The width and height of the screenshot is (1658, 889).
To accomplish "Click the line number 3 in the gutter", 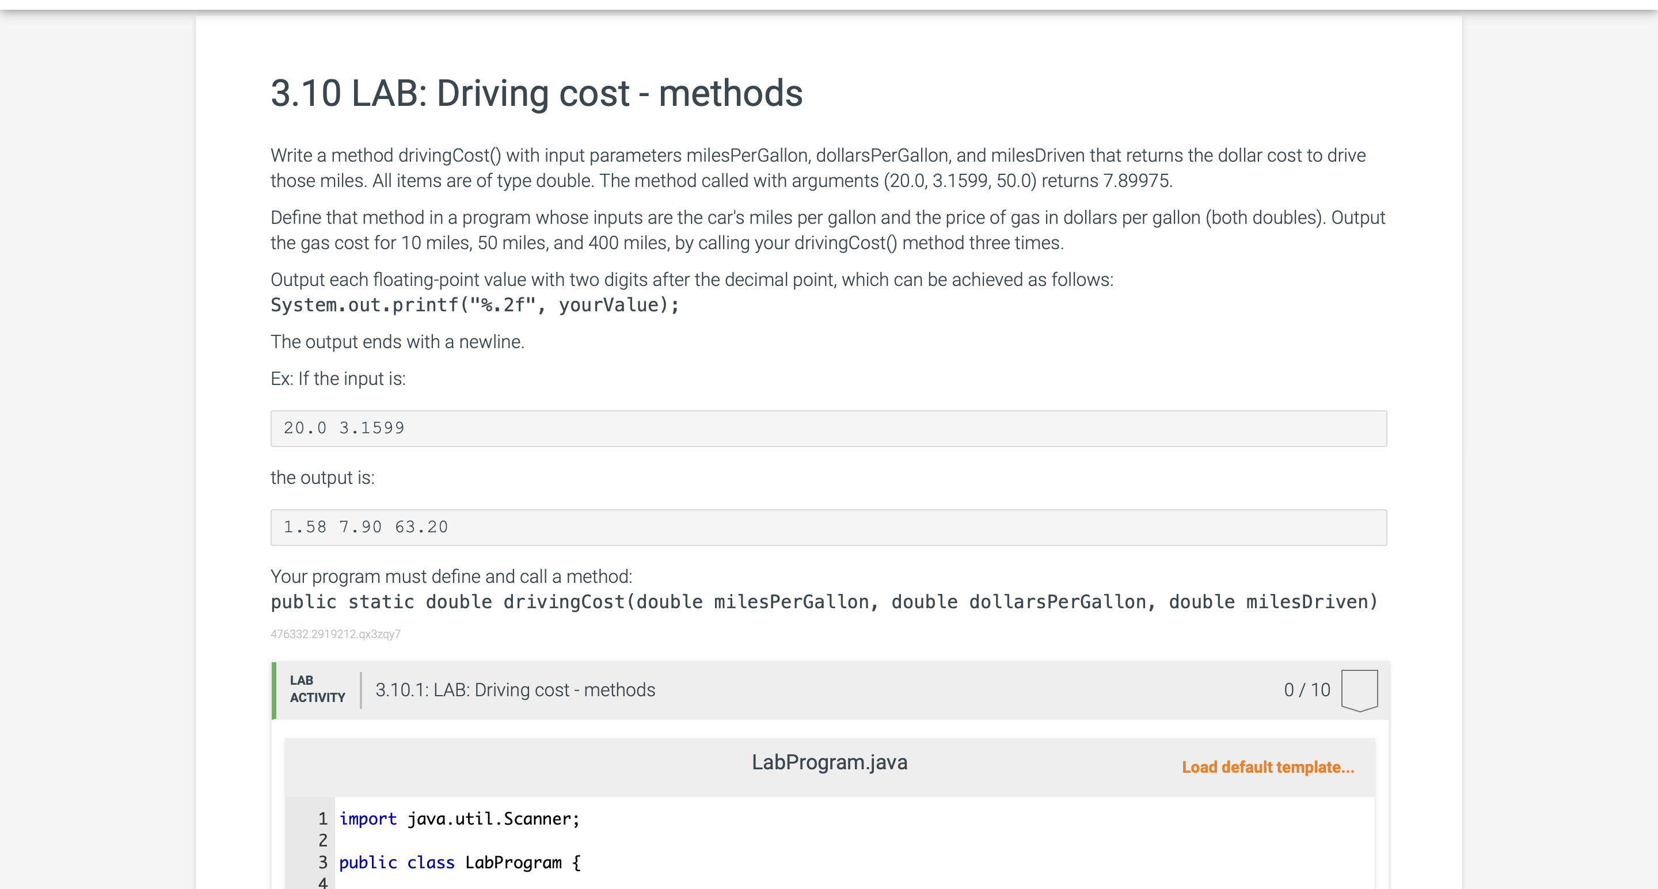I will (x=322, y=862).
